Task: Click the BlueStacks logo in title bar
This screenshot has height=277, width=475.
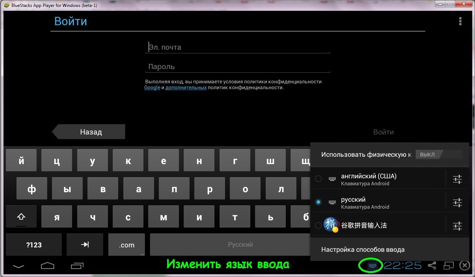Action: tap(6, 5)
